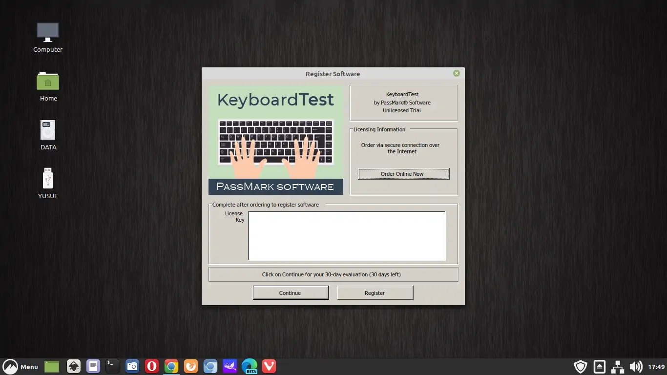This screenshot has height=375, width=667.
Task: Launch the terminal from the taskbar
Action: point(113,367)
